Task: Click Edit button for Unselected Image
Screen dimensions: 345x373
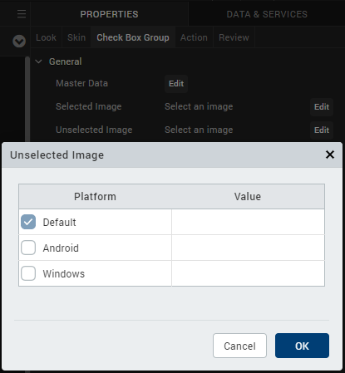Action: (x=322, y=130)
